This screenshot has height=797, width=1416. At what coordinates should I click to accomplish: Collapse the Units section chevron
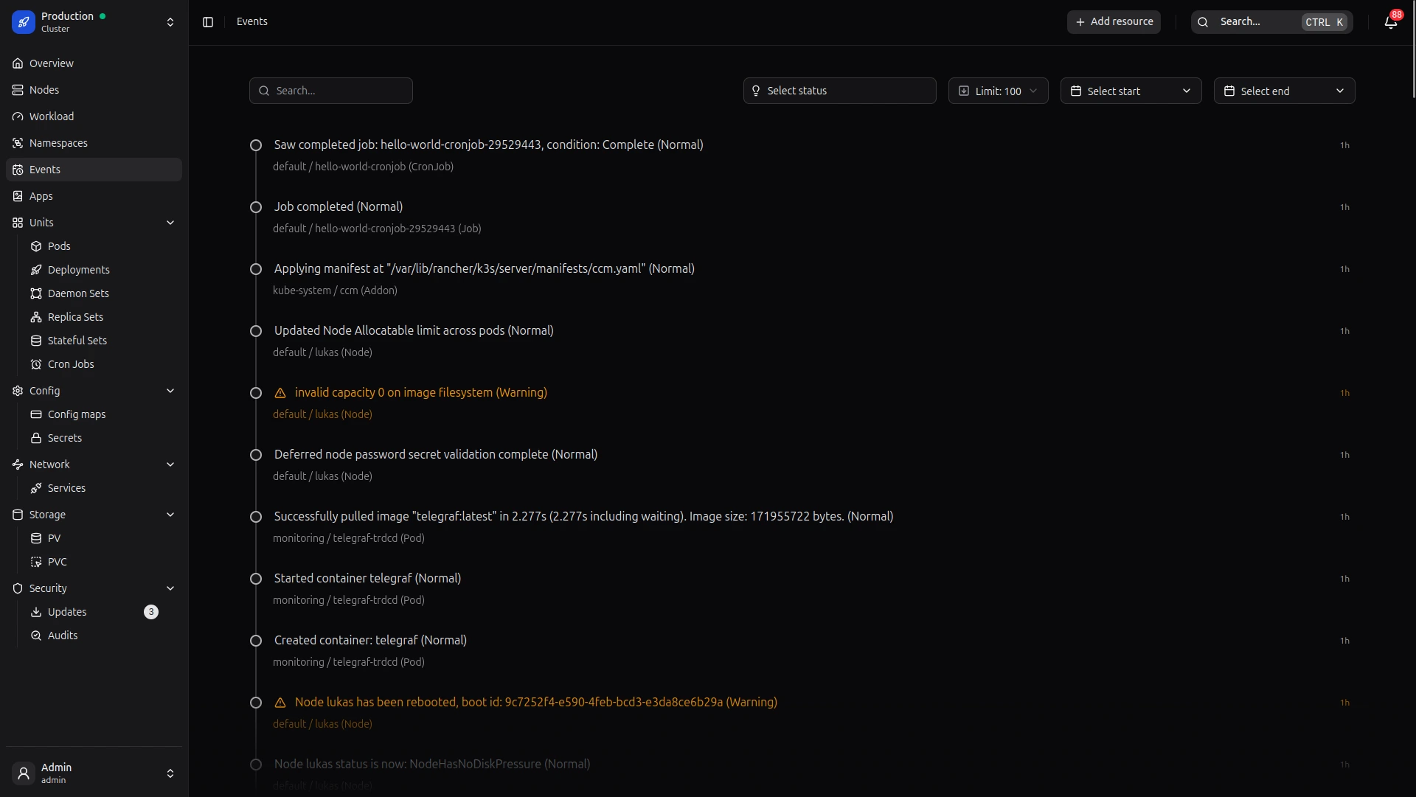point(170,223)
